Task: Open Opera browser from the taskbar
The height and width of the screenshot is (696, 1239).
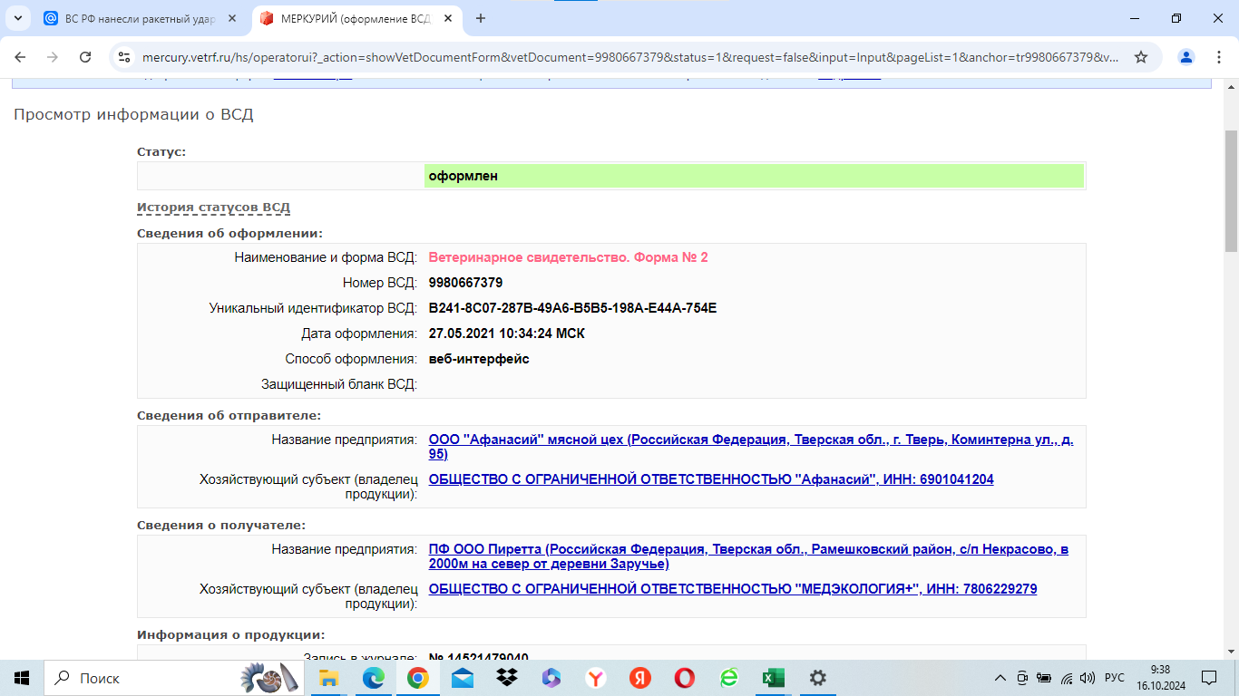Action: (684, 678)
